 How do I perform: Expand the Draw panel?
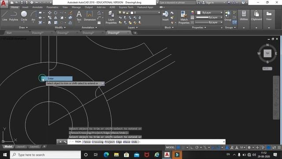click(23, 27)
